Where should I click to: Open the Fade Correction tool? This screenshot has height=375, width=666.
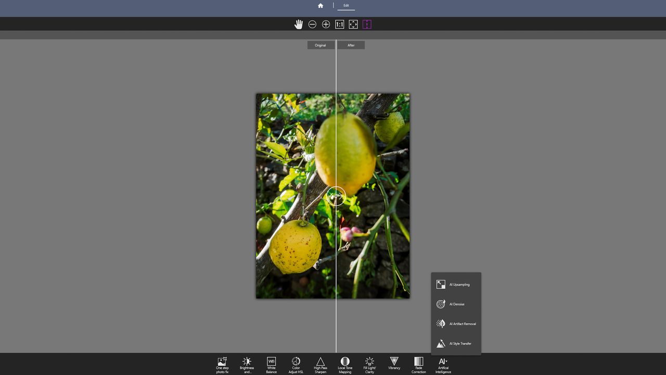(419, 365)
